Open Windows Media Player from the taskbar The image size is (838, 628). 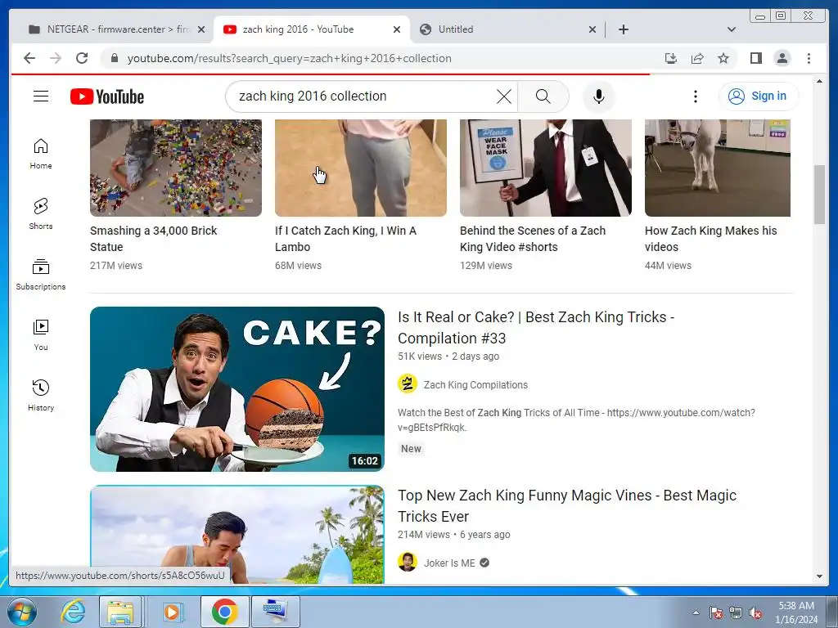coord(172,612)
